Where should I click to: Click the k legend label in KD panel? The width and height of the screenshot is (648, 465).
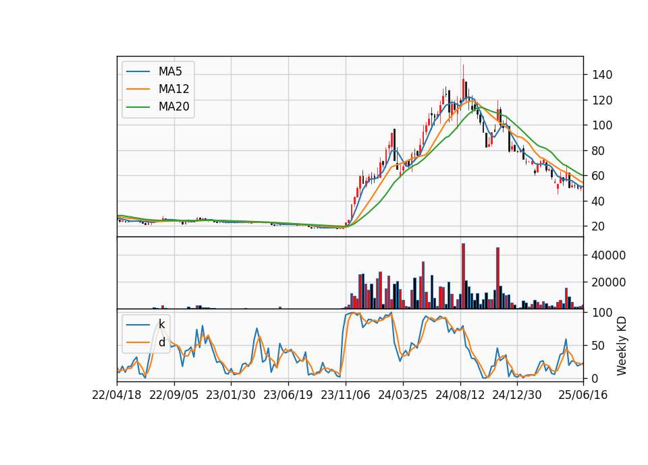coord(161,324)
